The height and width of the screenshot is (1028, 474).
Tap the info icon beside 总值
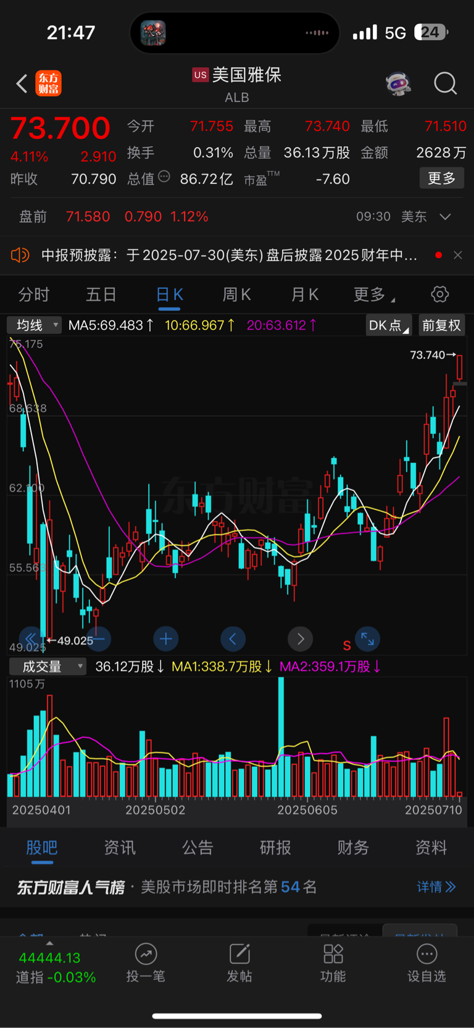point(164,177)
